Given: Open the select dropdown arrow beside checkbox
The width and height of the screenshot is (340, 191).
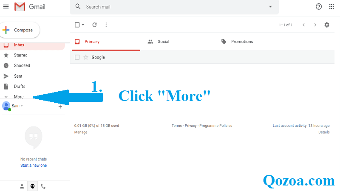Looking at the screenshot, I should click(83, 25).
